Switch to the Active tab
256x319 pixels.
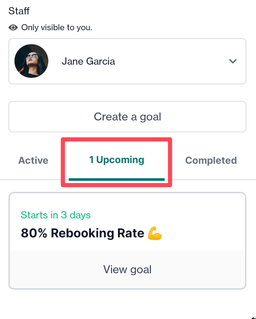33,160
